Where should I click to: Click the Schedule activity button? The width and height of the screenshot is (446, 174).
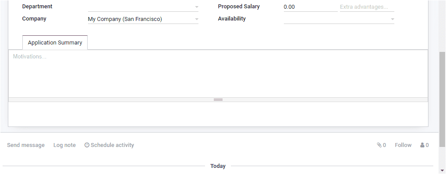(x=109, y=145)
